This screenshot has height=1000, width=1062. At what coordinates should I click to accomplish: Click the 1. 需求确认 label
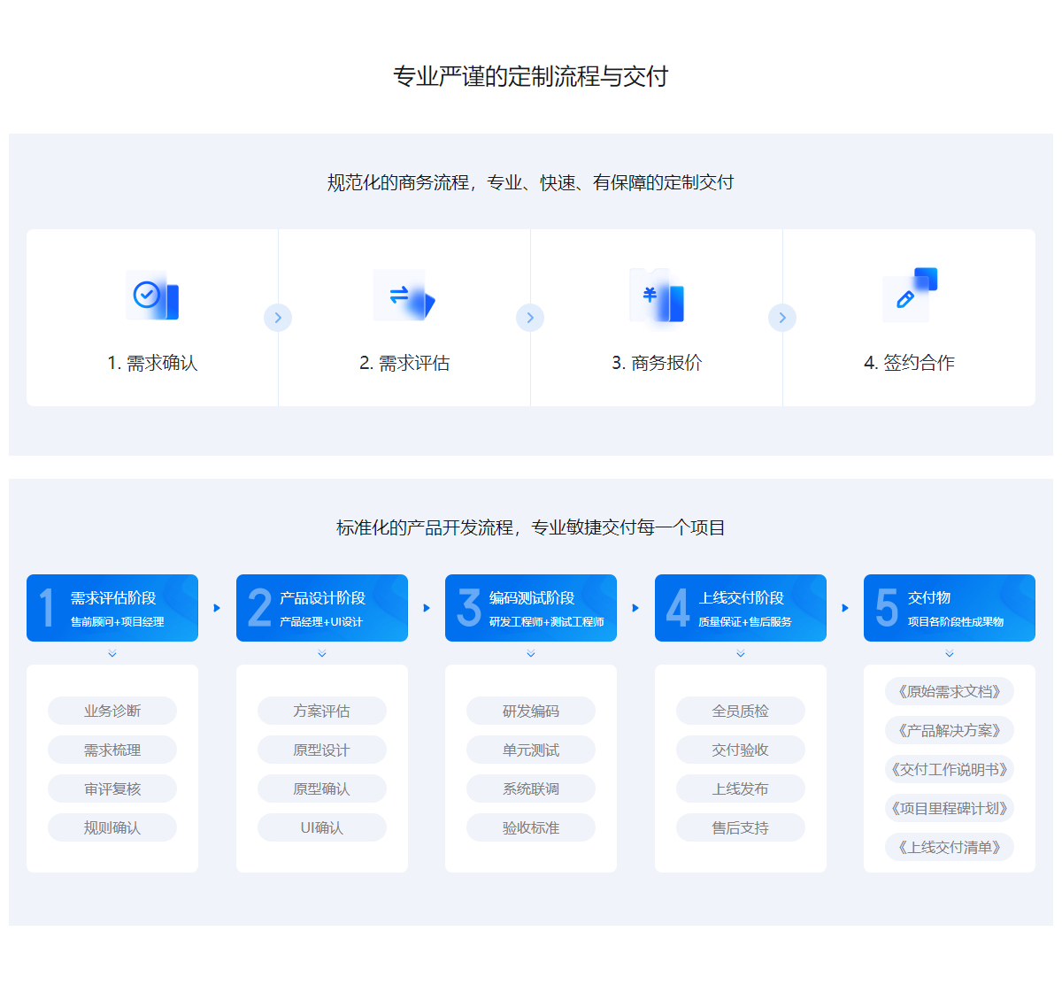(152, 363)
